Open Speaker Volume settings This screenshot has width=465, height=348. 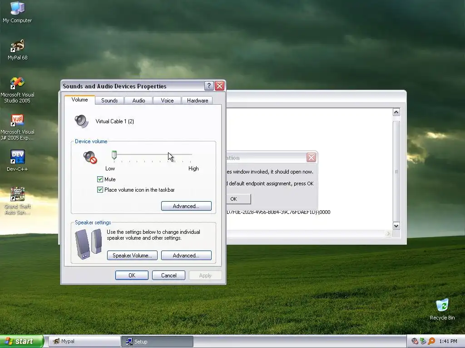[132, 256]
